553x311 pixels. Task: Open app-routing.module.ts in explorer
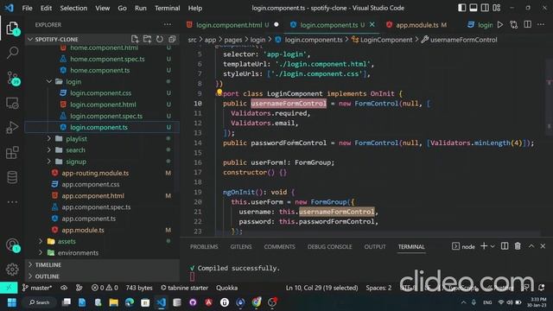[95, 173]
